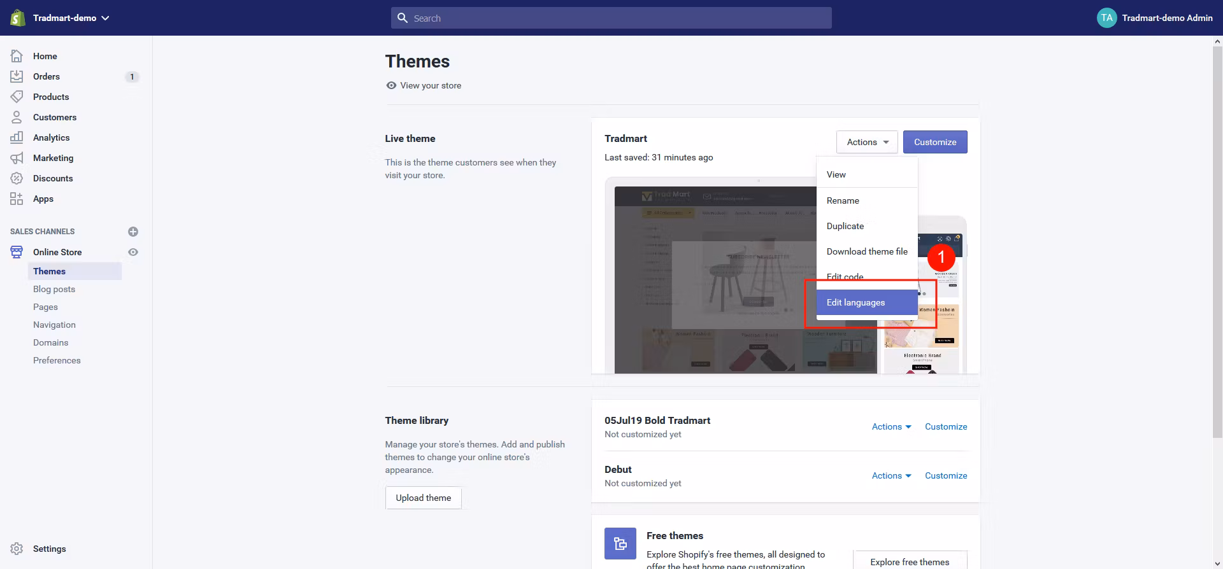Click the Upload theme button

pos(423,498)
